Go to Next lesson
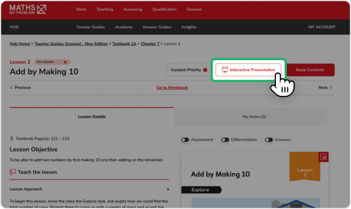 point(325,88)
